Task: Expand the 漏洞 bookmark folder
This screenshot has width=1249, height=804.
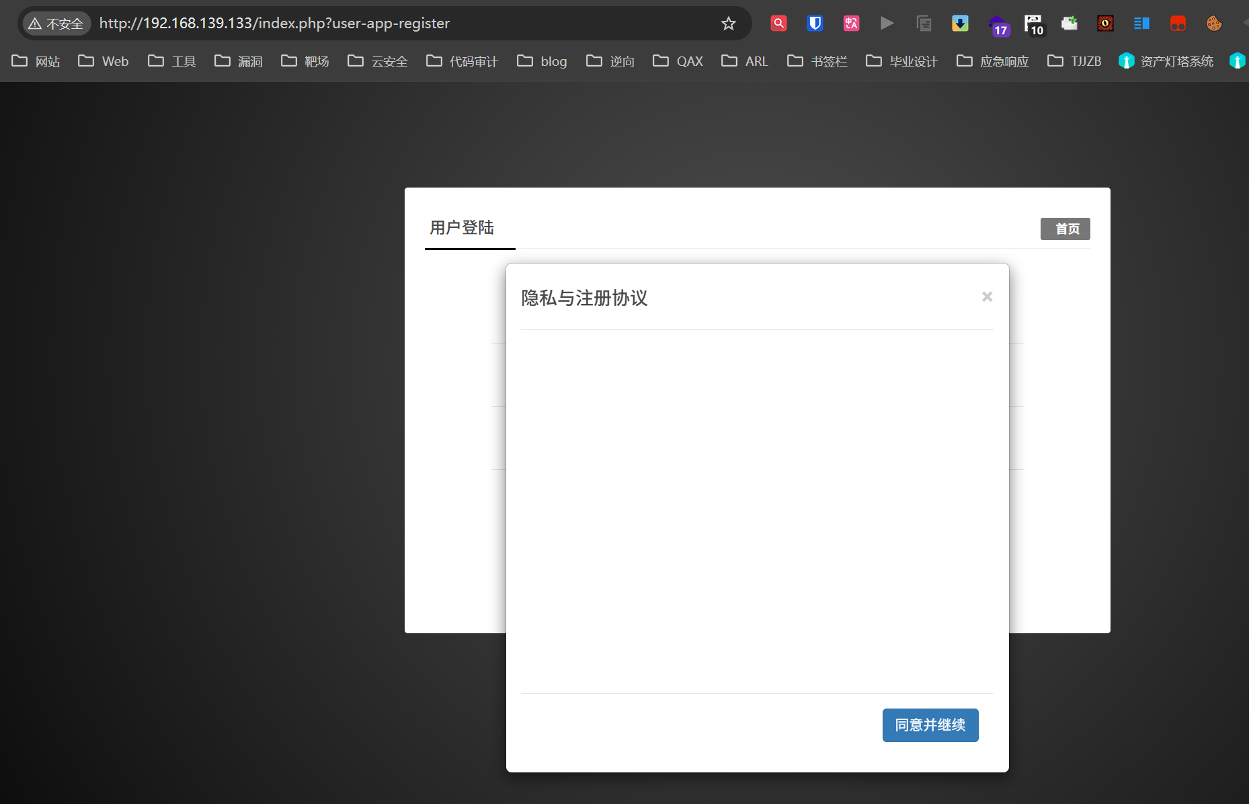Action: [x=239, y=61]
